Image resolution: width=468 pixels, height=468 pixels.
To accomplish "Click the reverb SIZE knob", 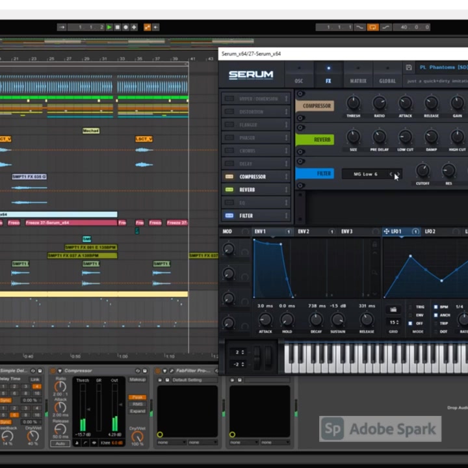I will (354, 136).
